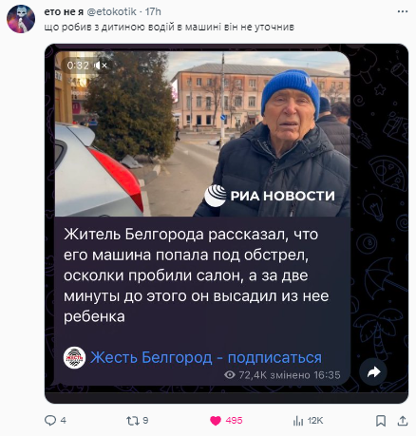Screen dimensions: 416x436
Task: Open the 17h post timestamp
Action: tap(153, 11)
